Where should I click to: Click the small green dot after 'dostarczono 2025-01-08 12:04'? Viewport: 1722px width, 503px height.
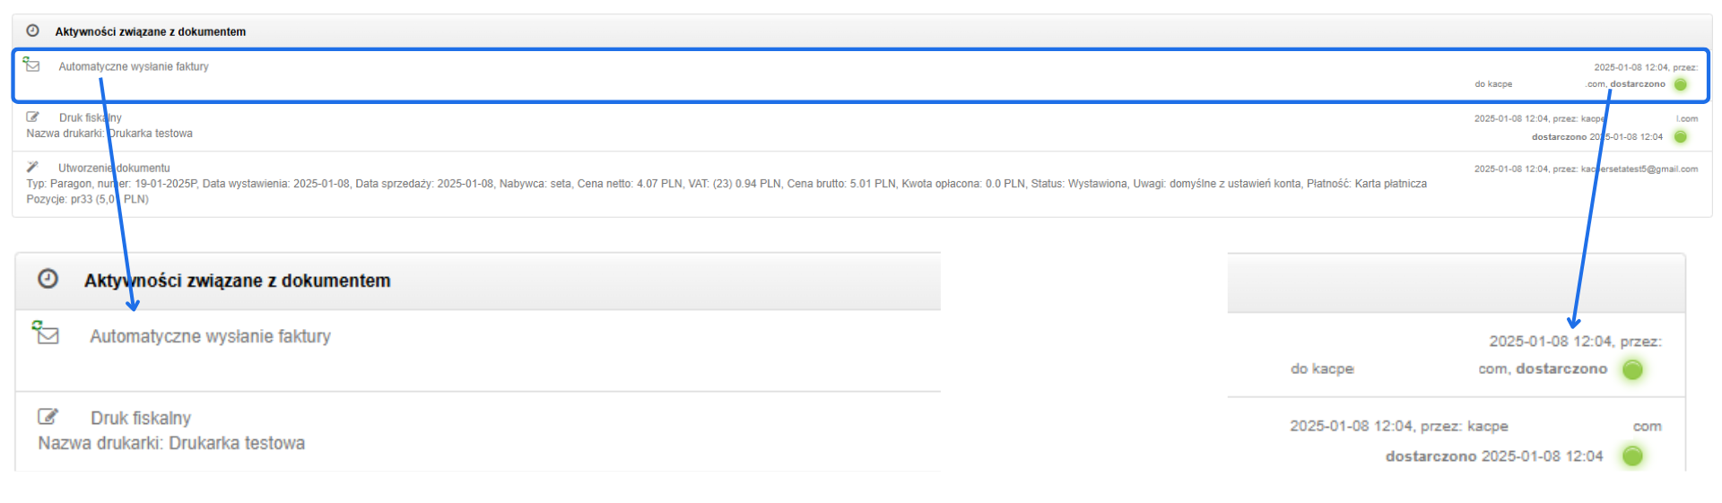tap(1680, 136)
